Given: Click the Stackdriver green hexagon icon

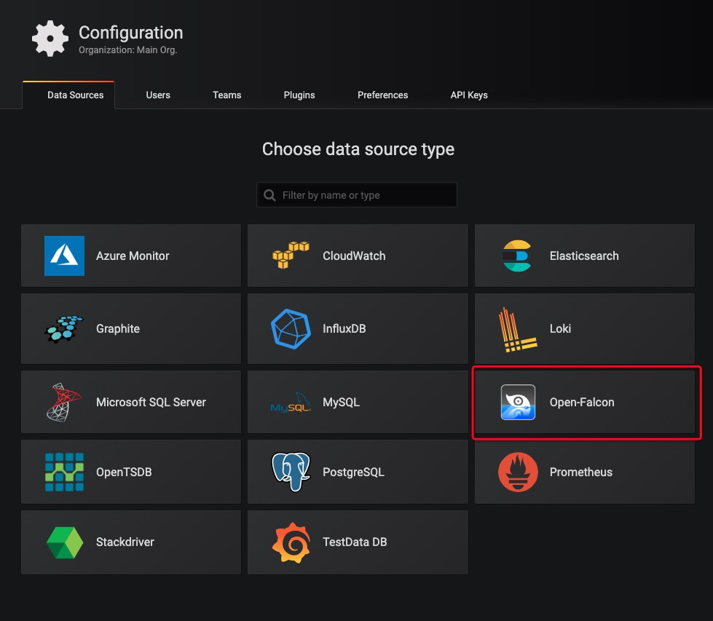Looking at the screenshot, I should point(65,542).
